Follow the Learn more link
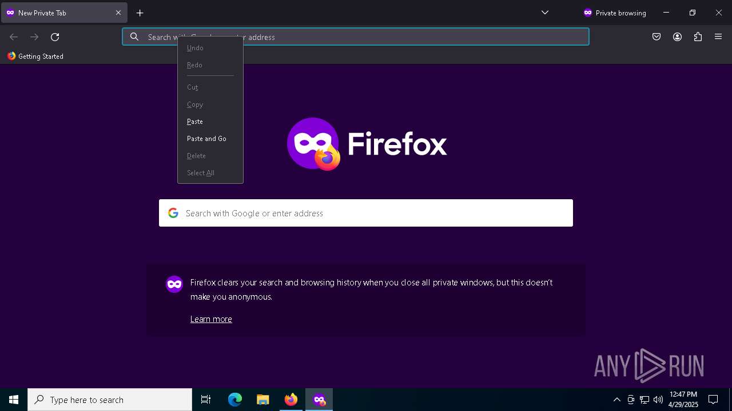Viewport: 732px width, 411px height. click(x=211, y=319)
